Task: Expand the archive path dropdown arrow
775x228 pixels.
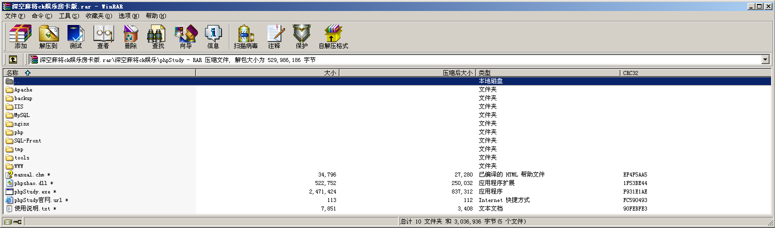Action: 765,59
